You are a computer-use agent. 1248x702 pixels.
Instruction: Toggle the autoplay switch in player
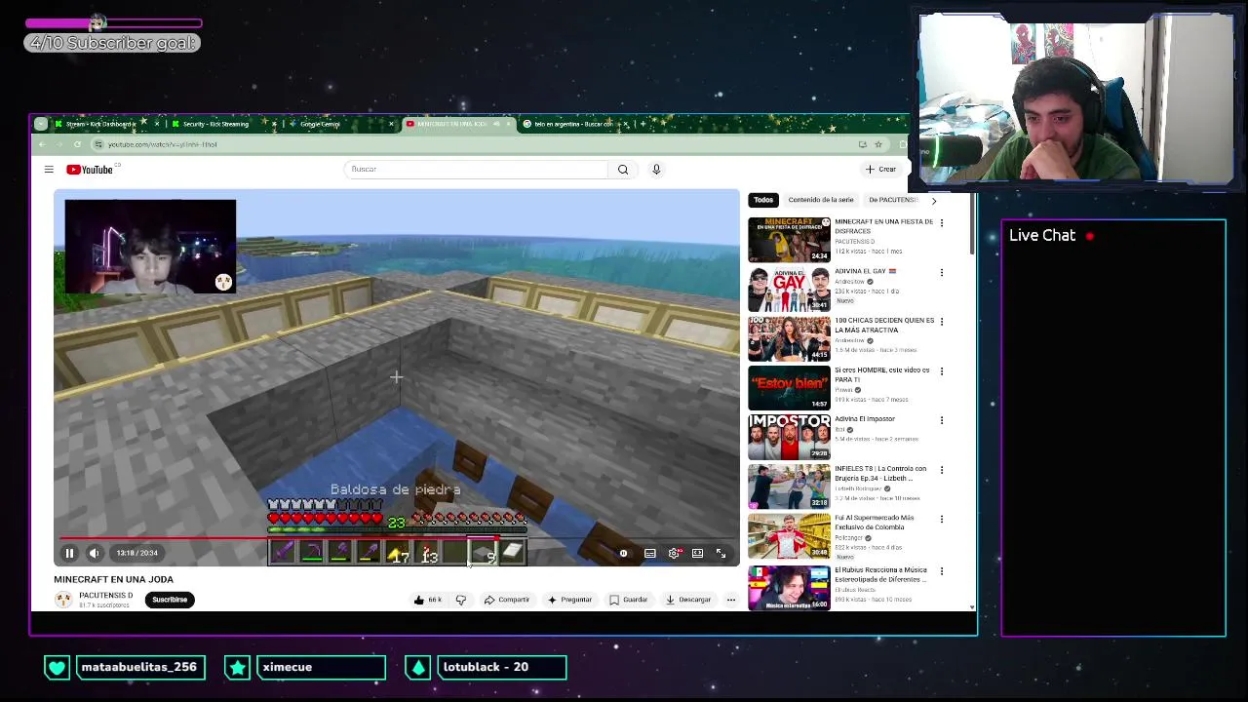pyautogui.click(x=624, y=553)
